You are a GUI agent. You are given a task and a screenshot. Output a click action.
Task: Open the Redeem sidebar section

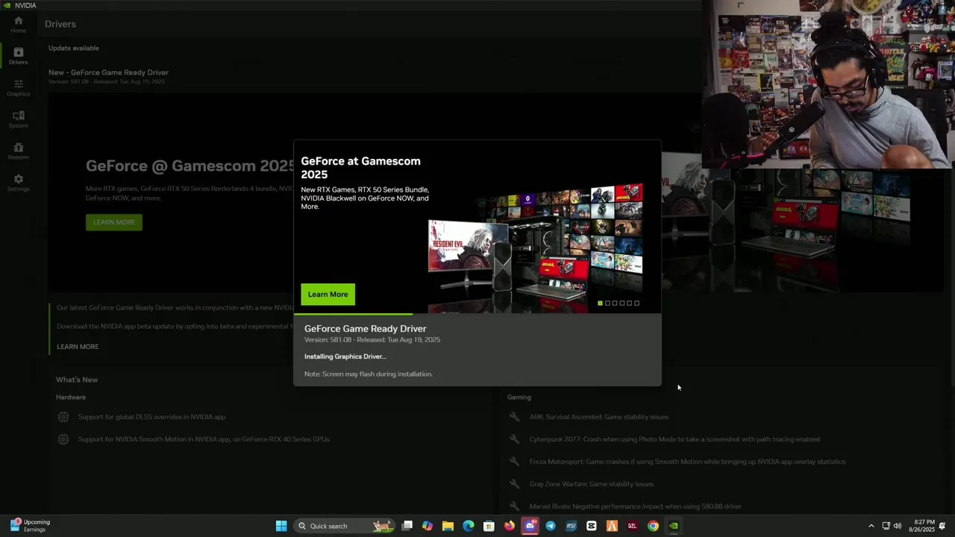tap(18, 151)
